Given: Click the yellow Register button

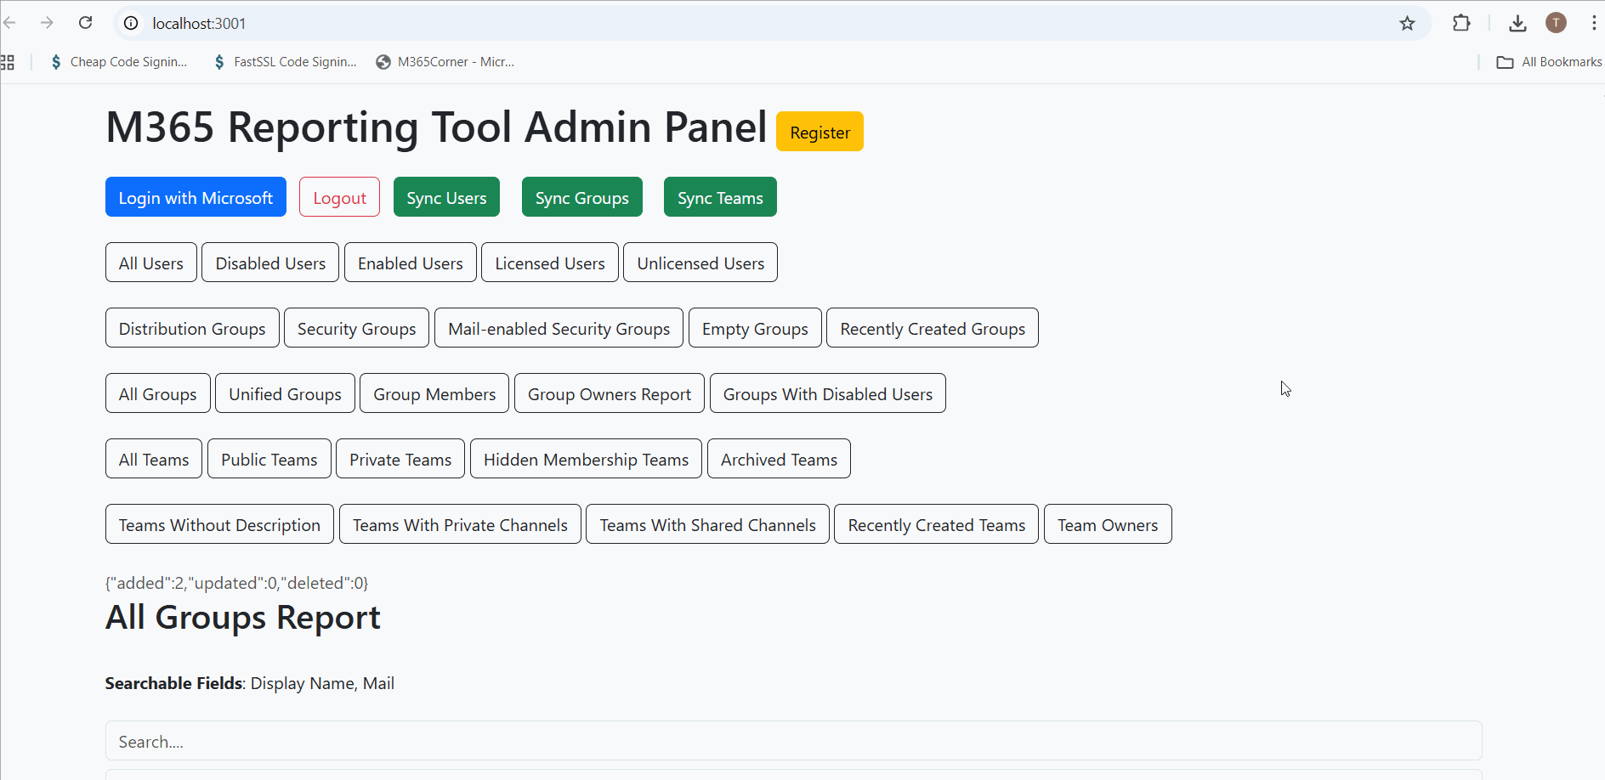Looking at the screenshot, I should [x=820, y=132].
